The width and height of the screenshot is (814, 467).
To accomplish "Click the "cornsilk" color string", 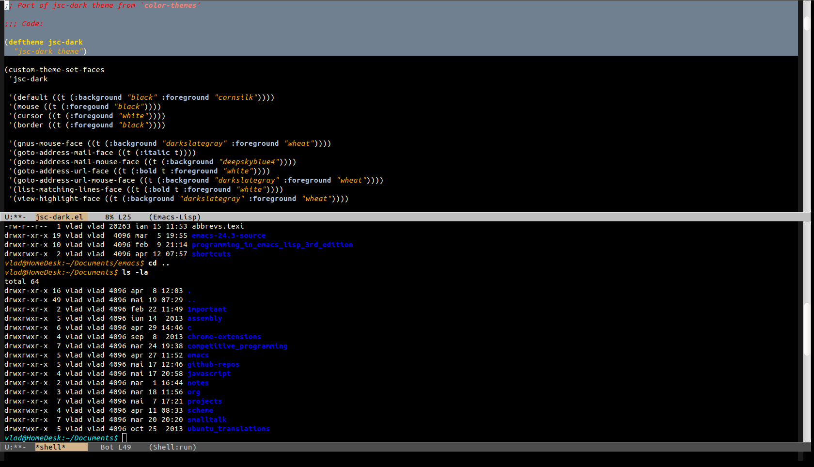I will pos(235,97).
